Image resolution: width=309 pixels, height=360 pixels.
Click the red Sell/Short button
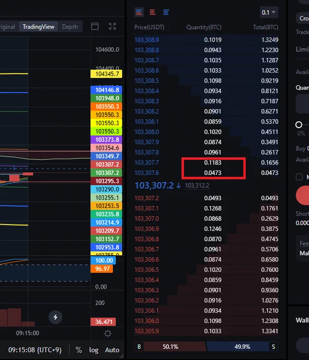point(302,195)
